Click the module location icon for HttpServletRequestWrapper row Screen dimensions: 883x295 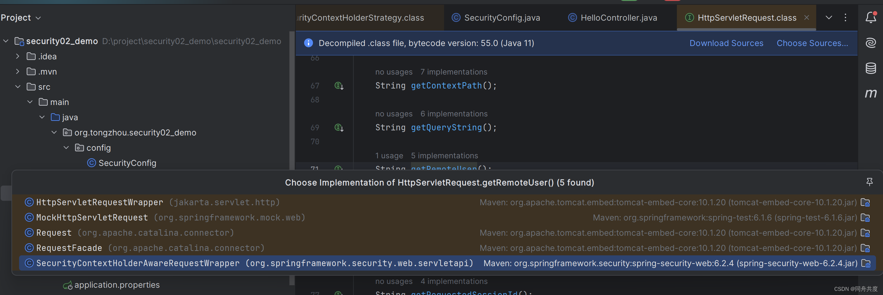point(865,203)
